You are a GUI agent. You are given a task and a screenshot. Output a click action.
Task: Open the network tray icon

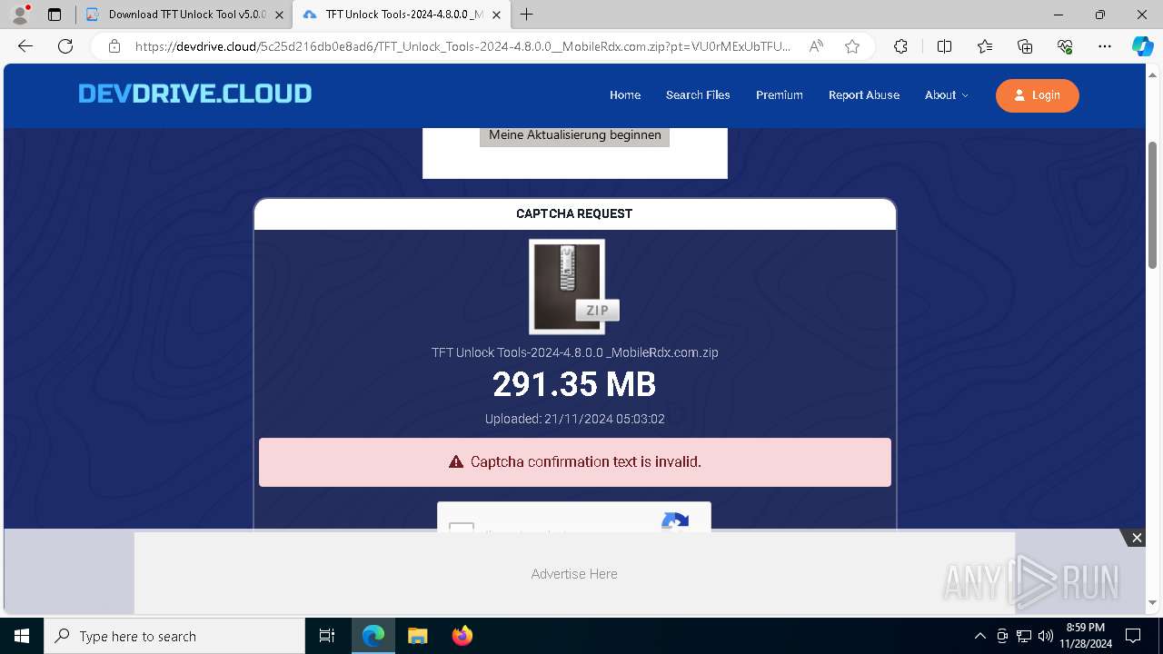[1024, 636]
